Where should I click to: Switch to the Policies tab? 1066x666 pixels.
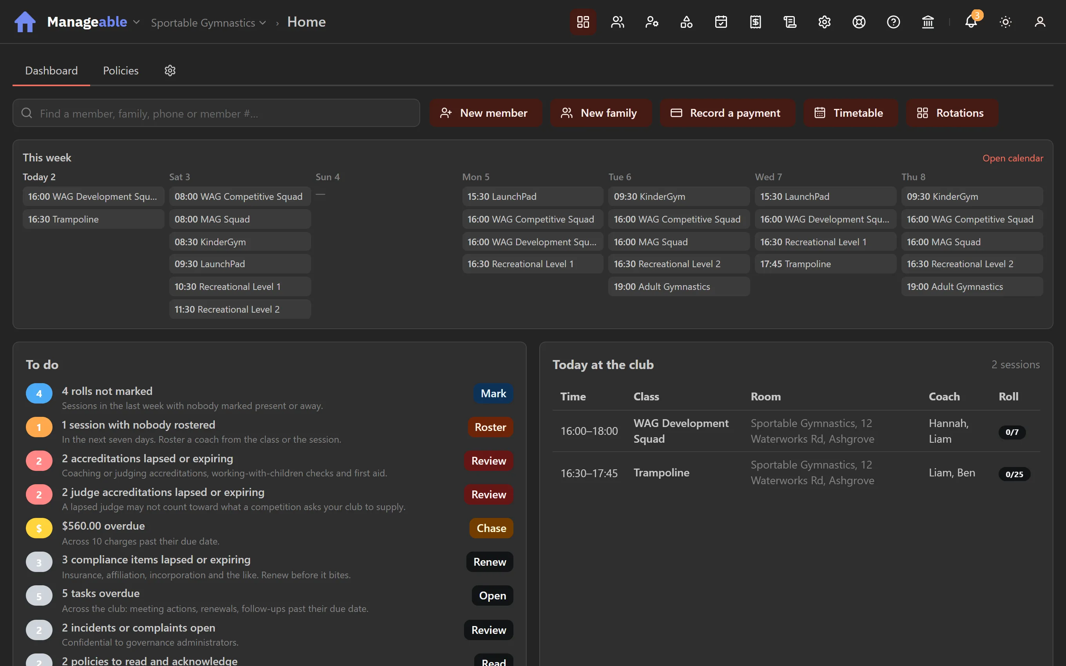click(x=121, y=71)
